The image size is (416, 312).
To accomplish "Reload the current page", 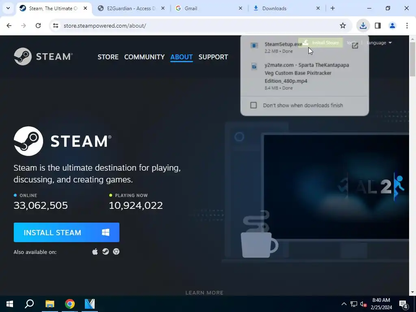I will coord(38,26).
